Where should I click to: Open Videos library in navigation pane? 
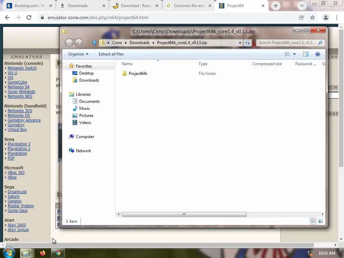click(x=85, y=122)
